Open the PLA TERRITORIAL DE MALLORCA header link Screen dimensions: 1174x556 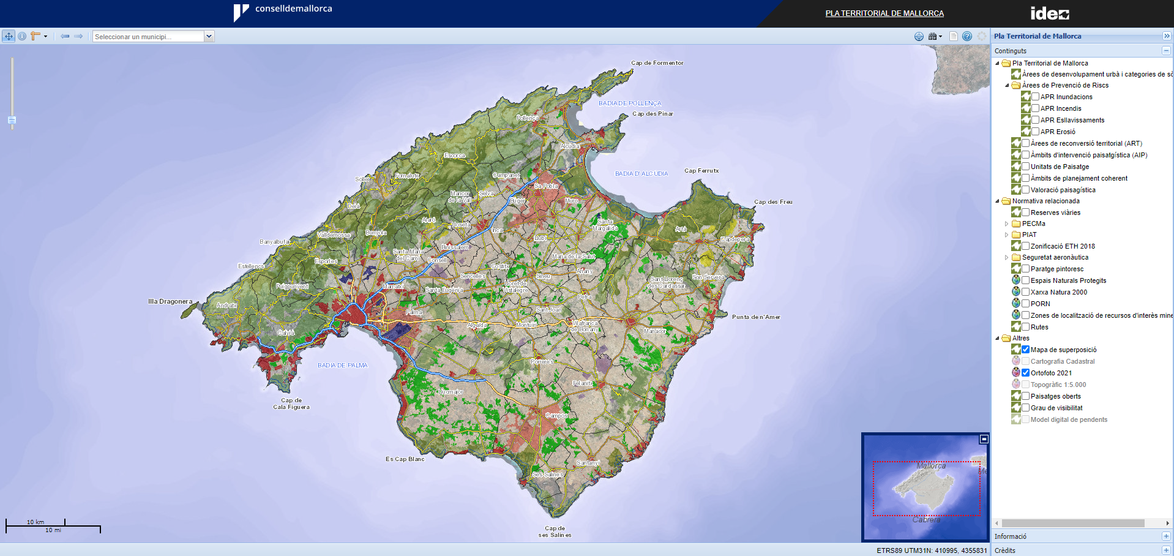(884, 13)
